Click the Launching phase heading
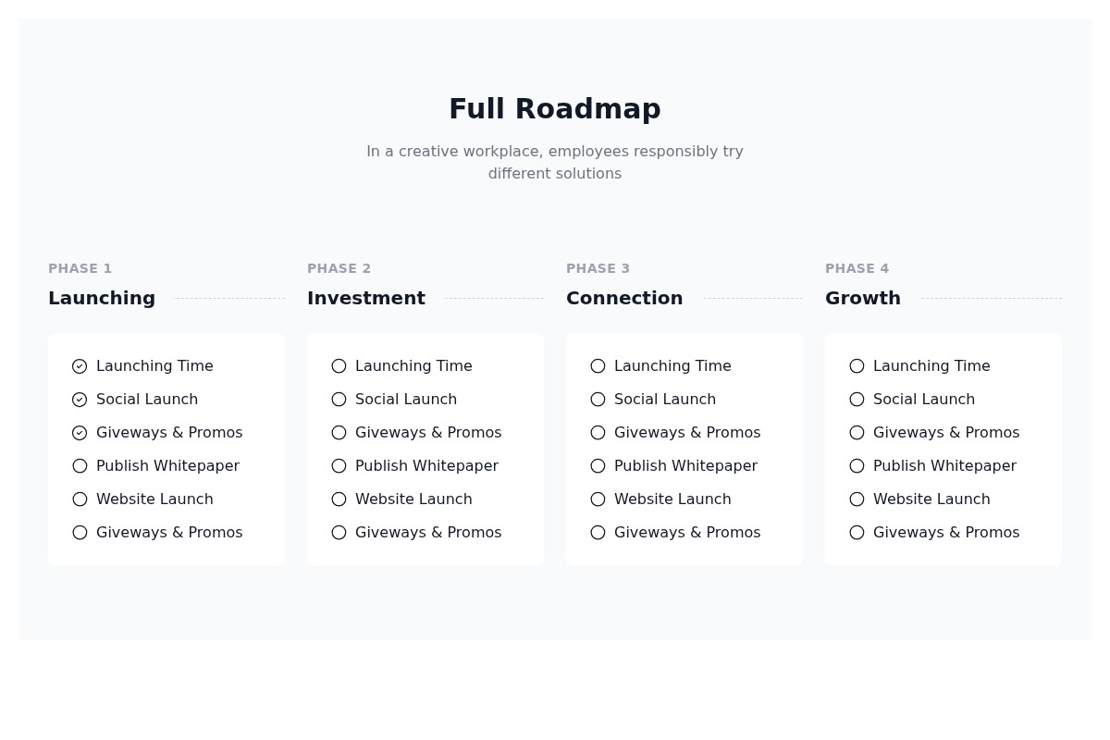This screenshot has width=1110, height=740. tap(102, 298)
